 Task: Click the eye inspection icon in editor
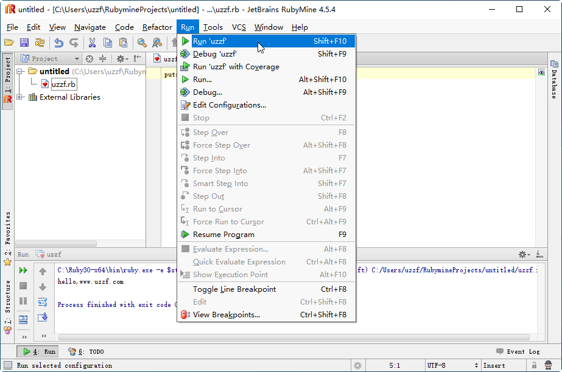pos(541,72)
